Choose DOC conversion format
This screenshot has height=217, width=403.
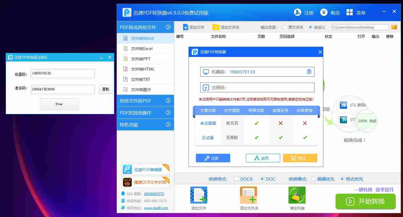(262, 179)
